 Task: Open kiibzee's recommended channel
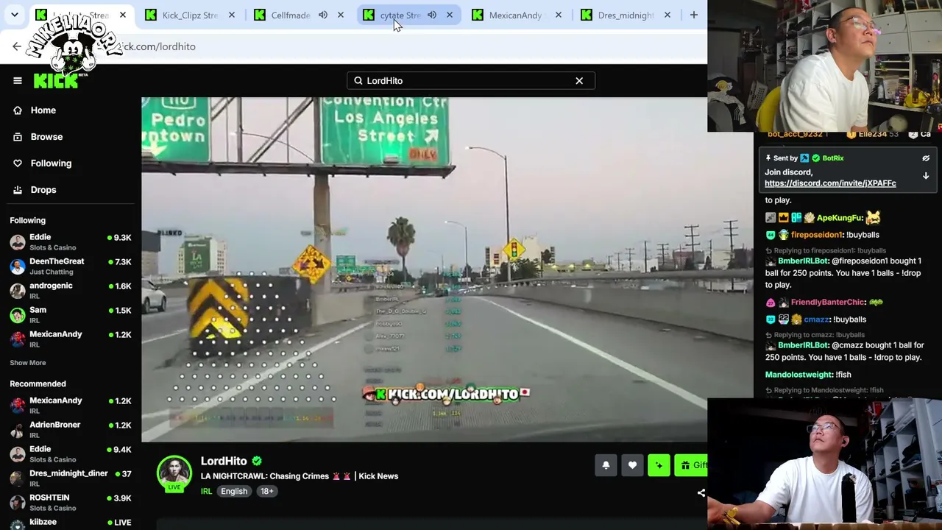(x=71, y=523)
